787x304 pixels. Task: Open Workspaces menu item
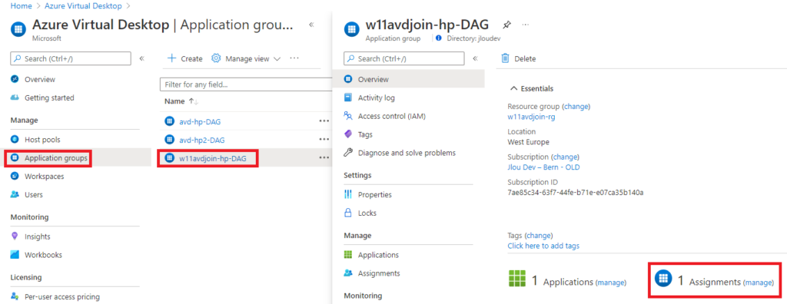[44, 177]
